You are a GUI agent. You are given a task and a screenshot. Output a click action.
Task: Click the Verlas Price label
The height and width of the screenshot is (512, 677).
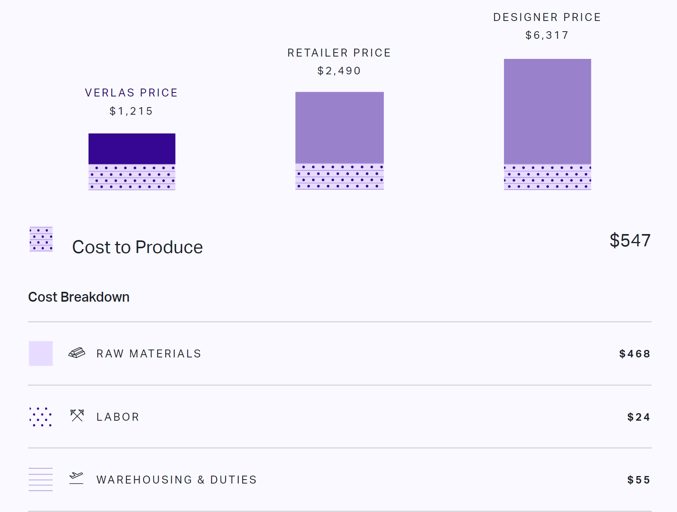click(131, 93)
